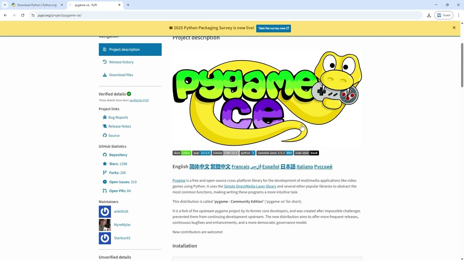Open the MyreMylar maintainer profile
Screen dimensions: 464x261
[122, 225]
